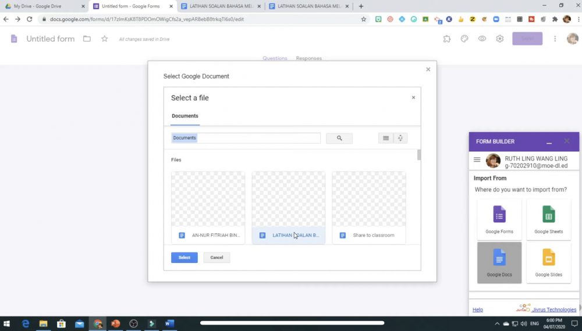Screen dimensions: 582x331
Task: Close the Select a file picker
Action: point(413,98)
